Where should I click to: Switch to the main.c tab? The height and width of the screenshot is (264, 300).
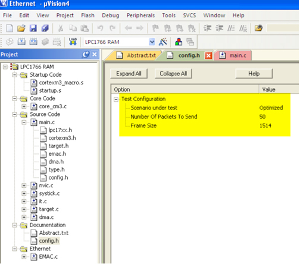click(237, 55)
